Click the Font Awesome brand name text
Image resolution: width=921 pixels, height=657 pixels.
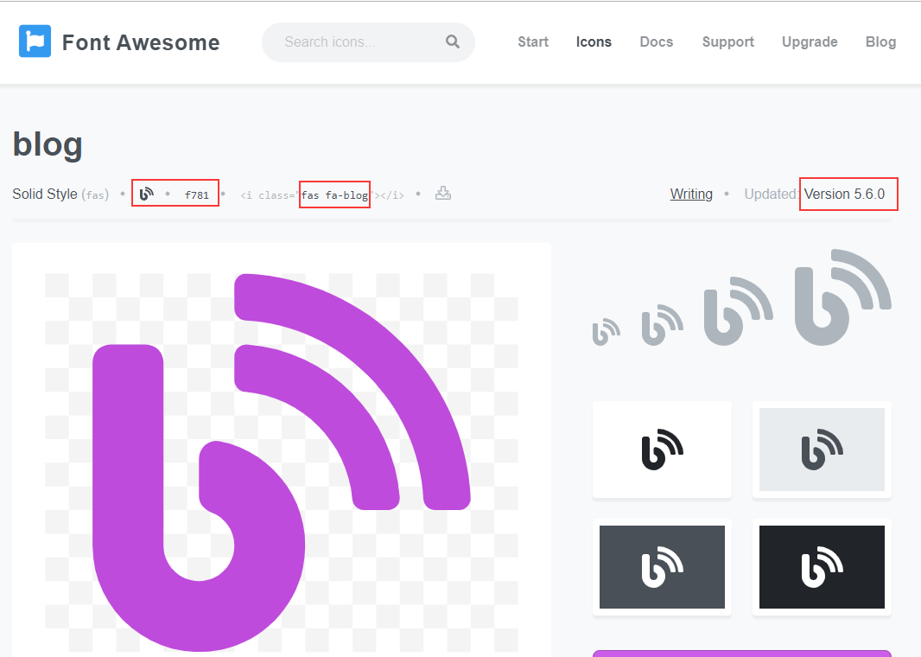pyautogui.click(x=141, y=42)
